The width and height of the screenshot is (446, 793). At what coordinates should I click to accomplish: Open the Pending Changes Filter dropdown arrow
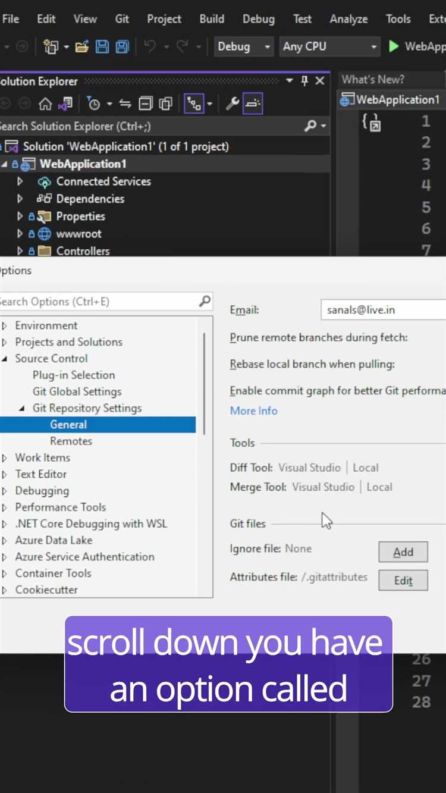[109, 105]
